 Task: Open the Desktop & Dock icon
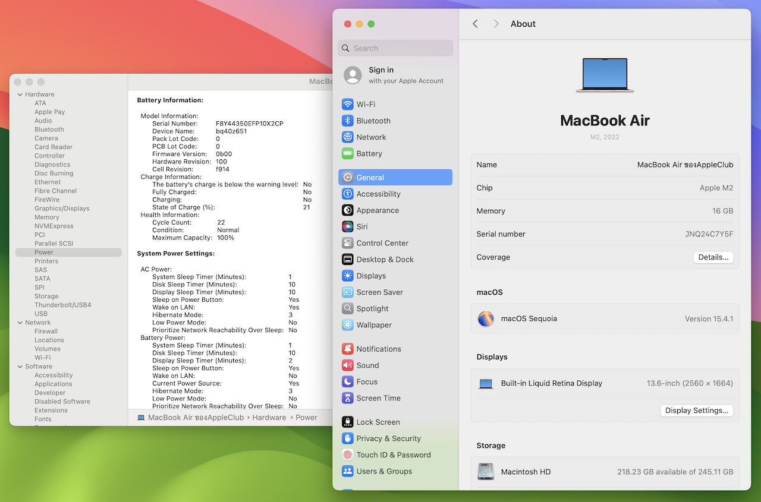(x=348, y=260)
